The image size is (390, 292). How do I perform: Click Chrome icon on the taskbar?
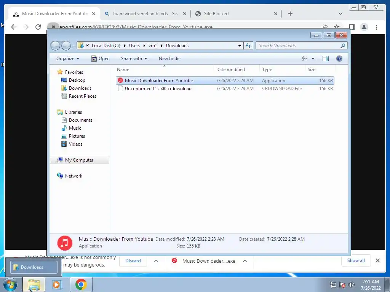coord(81,284)
